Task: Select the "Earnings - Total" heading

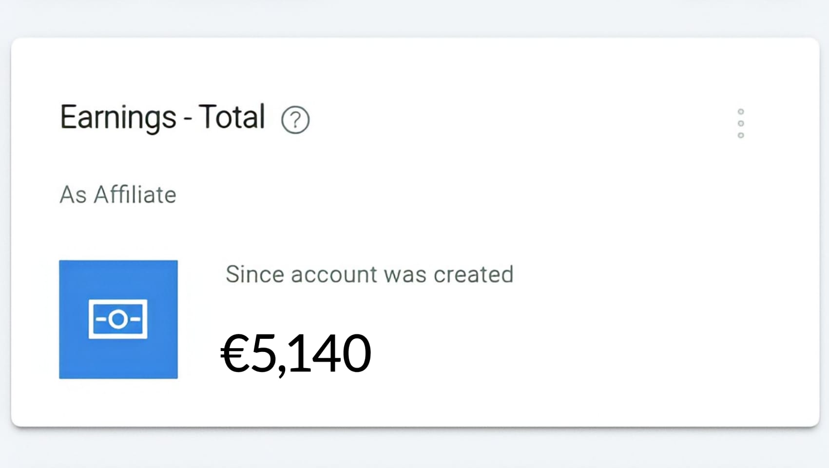Action: click(162, 117)
